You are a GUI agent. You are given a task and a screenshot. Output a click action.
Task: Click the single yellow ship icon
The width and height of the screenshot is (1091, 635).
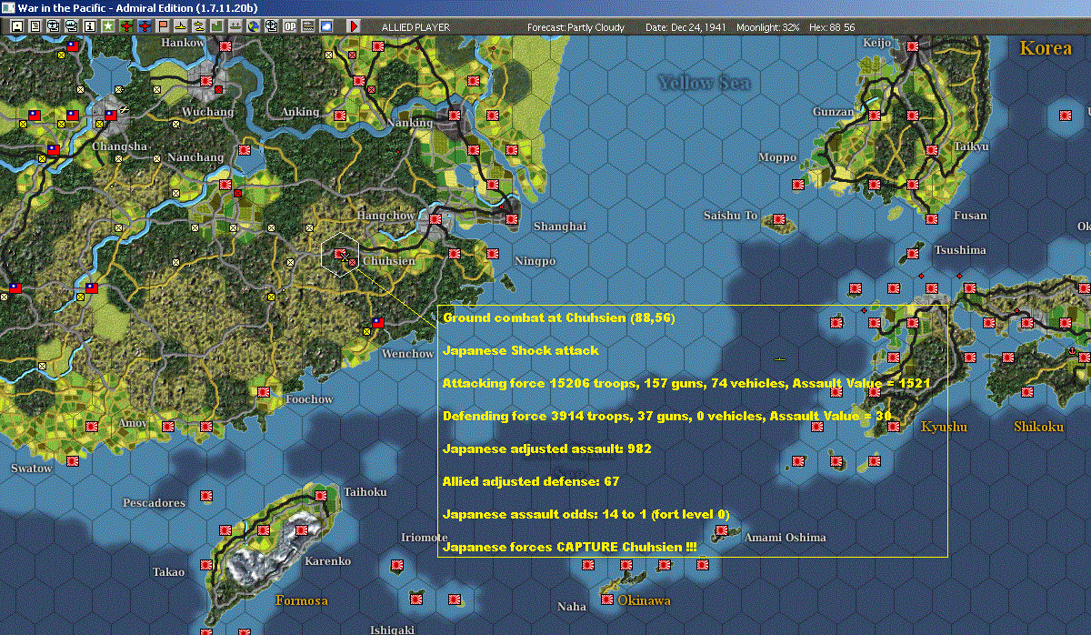(x=181, y=26)
